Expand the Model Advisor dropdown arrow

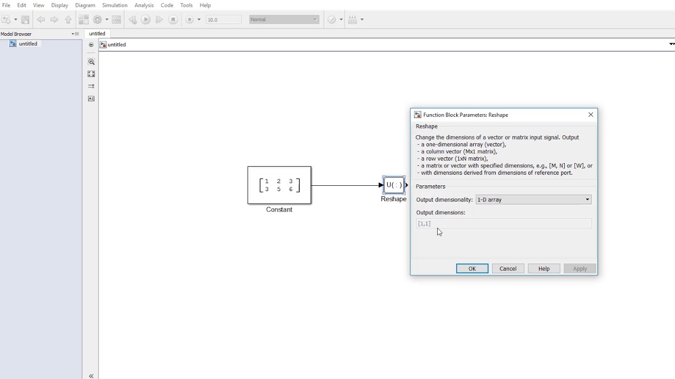tap(341, 19)
